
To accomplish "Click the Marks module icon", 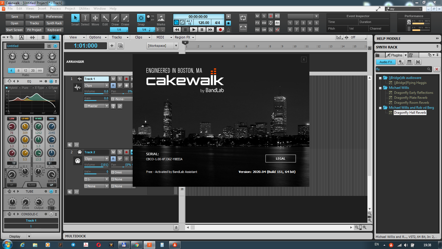I will 161,18.
